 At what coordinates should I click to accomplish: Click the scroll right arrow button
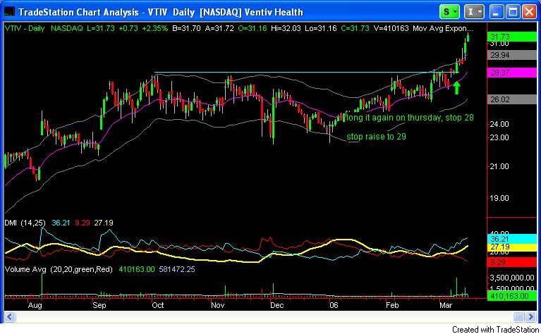(530, 316)
